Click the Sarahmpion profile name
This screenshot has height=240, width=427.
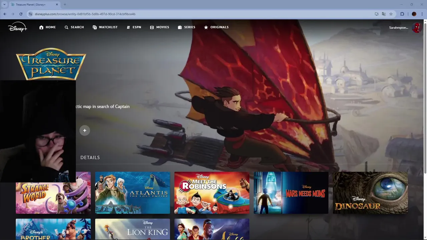point(399,27)
